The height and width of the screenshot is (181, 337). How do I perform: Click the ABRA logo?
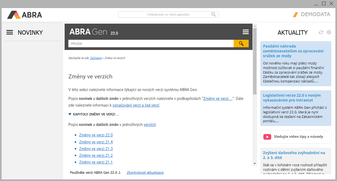[24, 15]
